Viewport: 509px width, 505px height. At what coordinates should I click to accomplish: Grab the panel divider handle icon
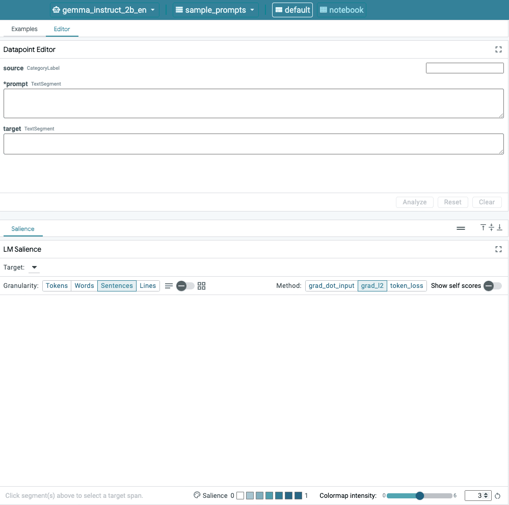tap(461, 228)
